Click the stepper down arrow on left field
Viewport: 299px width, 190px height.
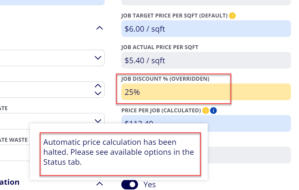[x=98, y=93]
